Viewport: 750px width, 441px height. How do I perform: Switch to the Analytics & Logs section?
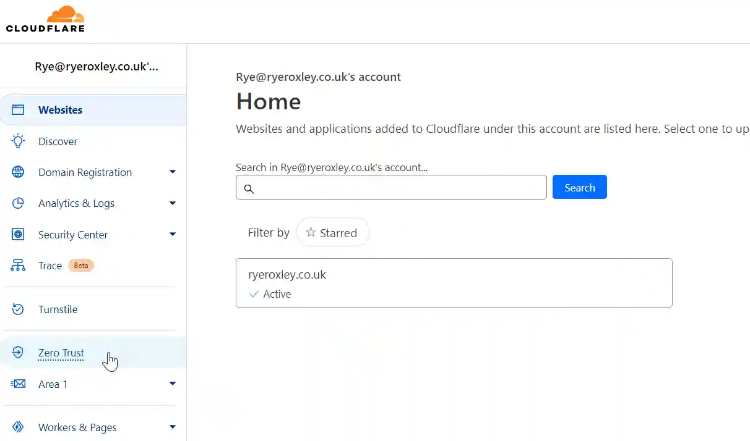tap(76, 203)
